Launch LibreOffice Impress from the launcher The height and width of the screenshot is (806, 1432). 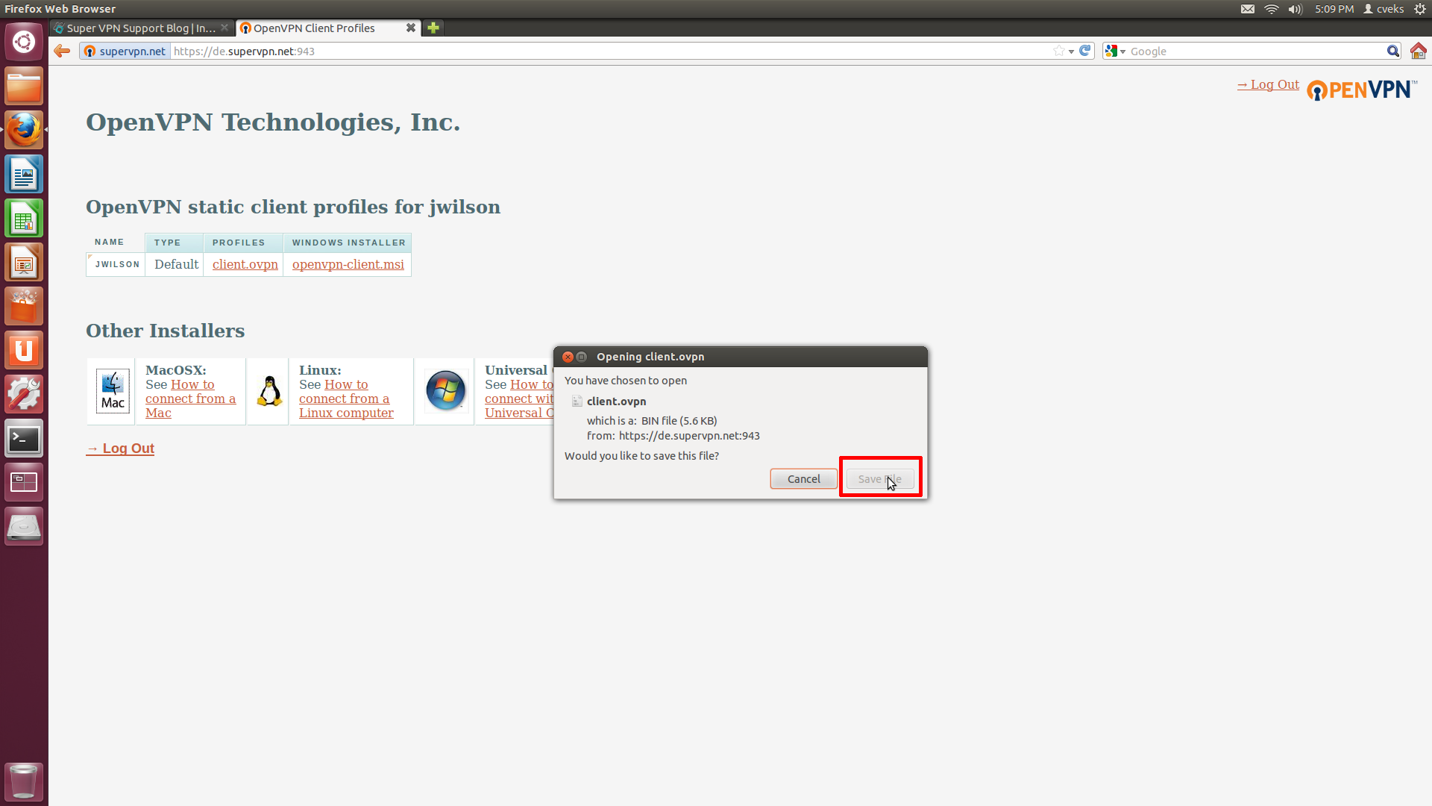24,262
